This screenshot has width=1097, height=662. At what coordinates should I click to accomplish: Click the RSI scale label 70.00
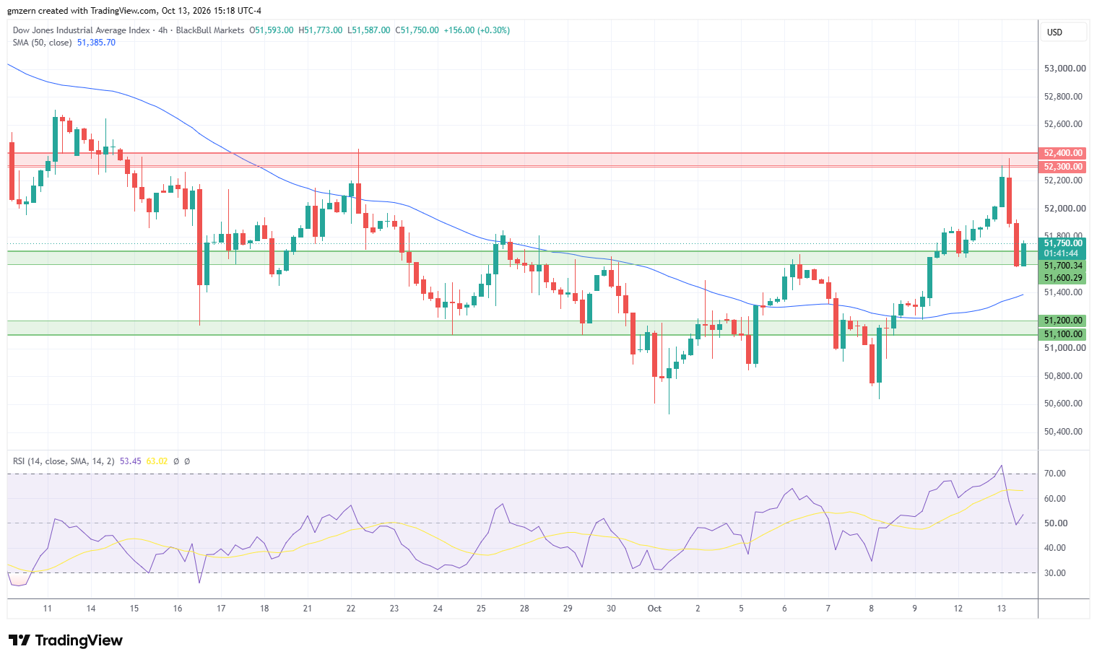click(x=1055, y=474)
